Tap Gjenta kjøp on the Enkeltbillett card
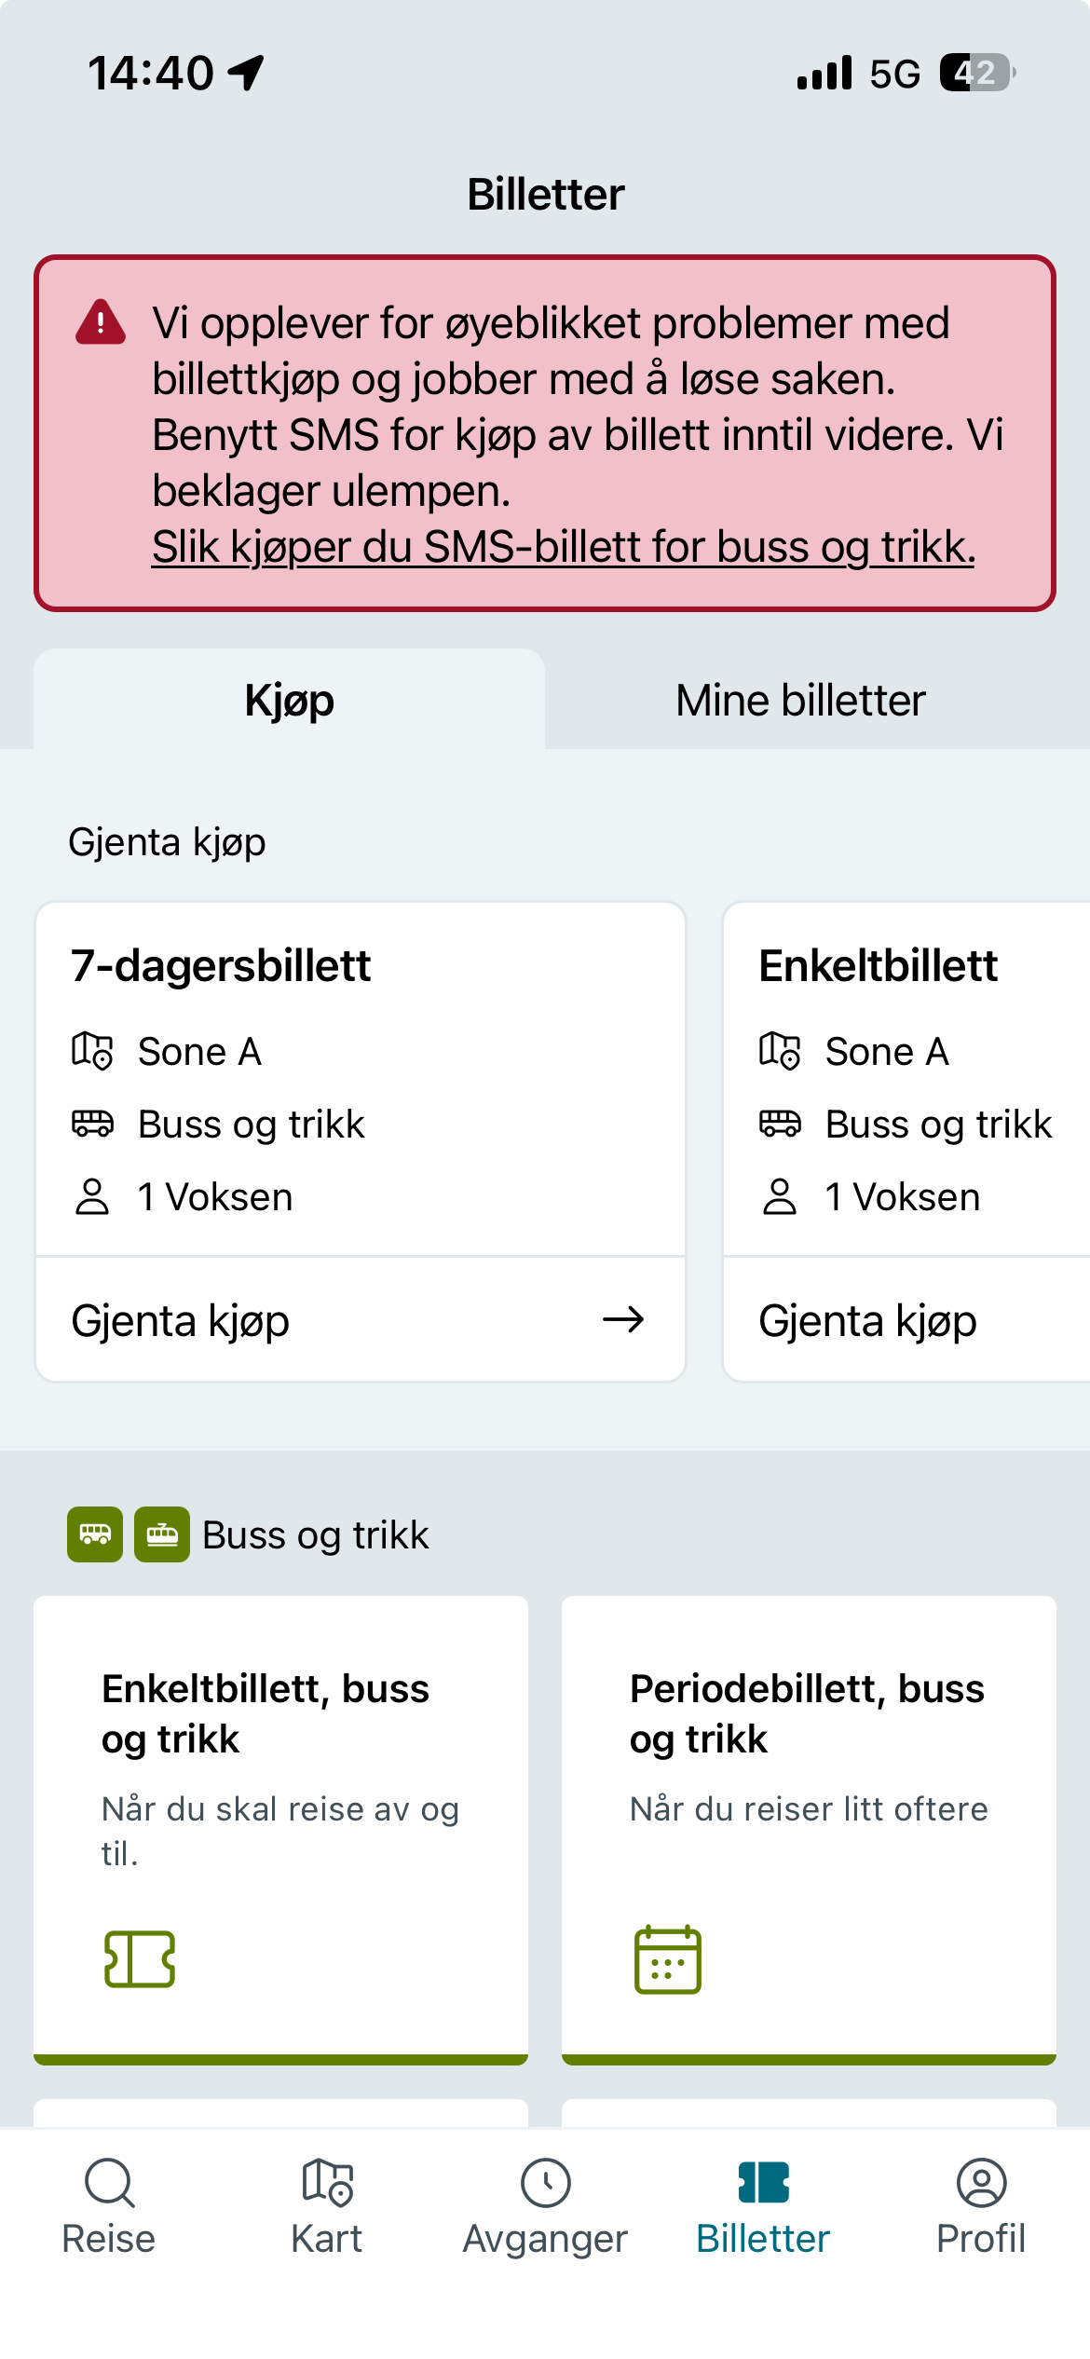The height and width of the screenshot is (2359, 1090). tap(868, 1321)
